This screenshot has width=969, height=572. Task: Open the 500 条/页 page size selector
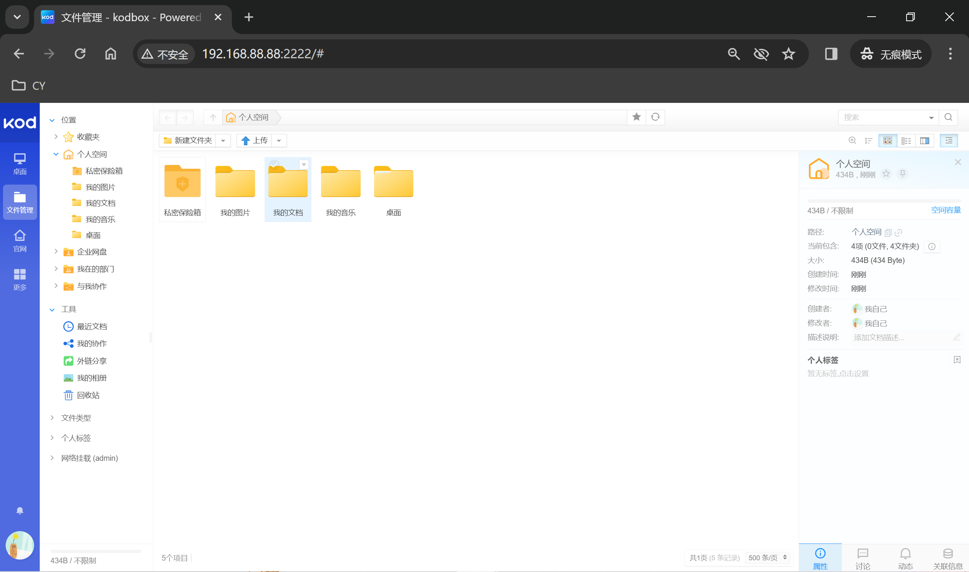click(767, 558)
